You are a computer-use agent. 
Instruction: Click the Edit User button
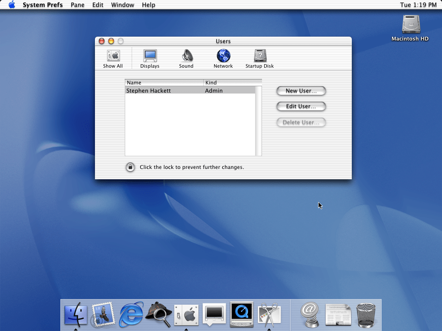click(301, 106)
